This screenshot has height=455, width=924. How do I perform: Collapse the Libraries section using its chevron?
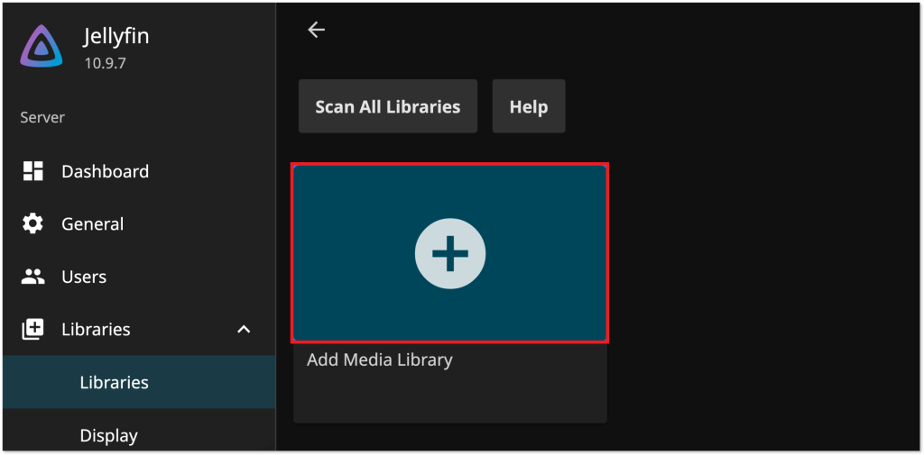pos(244,330)
